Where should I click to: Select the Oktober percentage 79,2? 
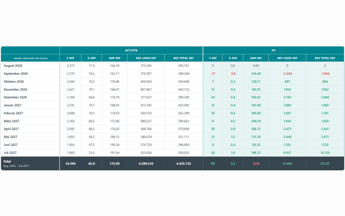click(x=92, y=82)
